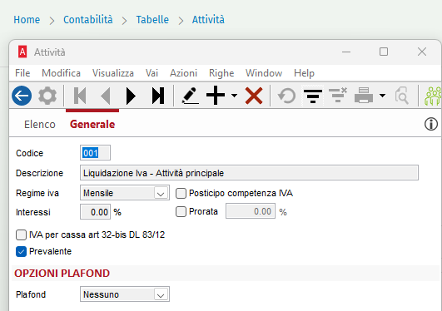Viewport: 442px width, 311px height.
Task: Click the pencil edit record icon
Action: 191,96
